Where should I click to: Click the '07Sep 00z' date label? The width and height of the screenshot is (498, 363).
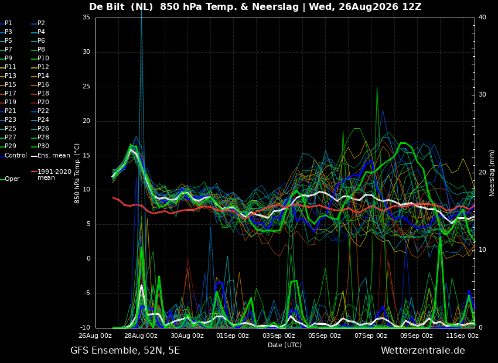371,335
